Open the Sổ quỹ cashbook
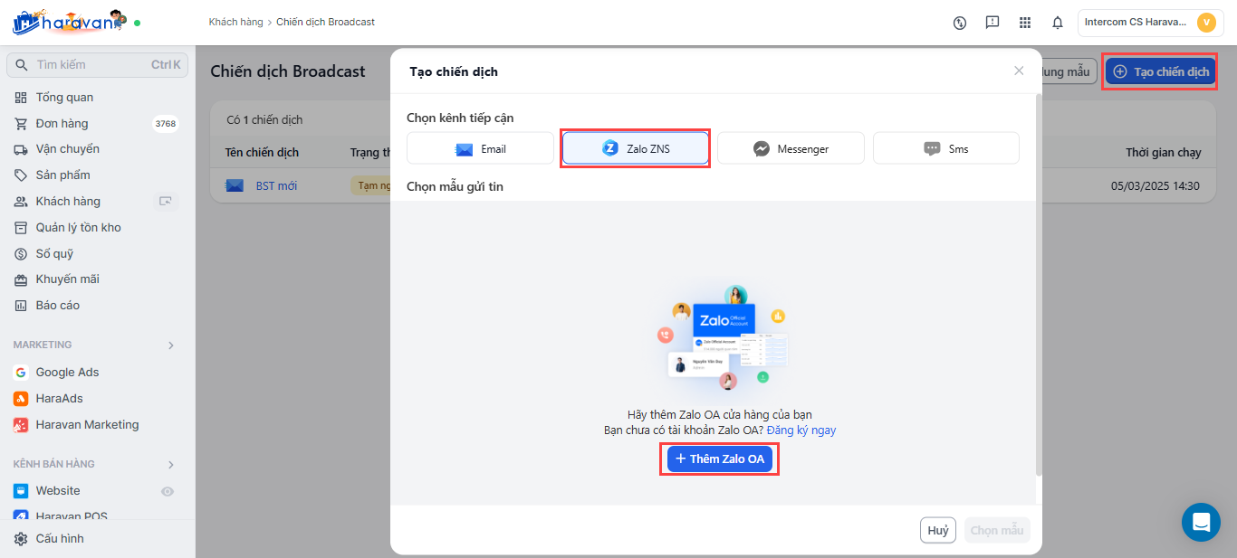 click(x=54, y=254)
